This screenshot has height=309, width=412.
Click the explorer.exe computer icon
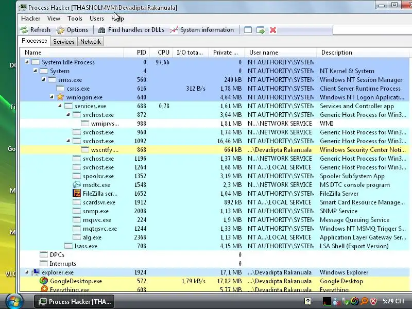pyautogui.click(x=36, y=272)
